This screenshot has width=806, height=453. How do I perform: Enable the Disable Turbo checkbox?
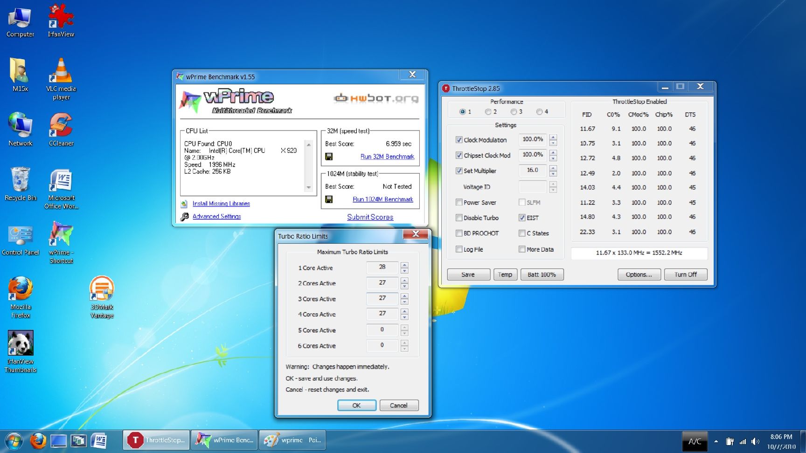click(x=459, y=218)
